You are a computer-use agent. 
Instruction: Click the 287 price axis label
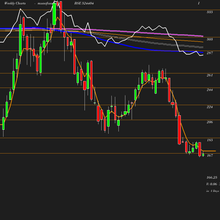point(209,53)
